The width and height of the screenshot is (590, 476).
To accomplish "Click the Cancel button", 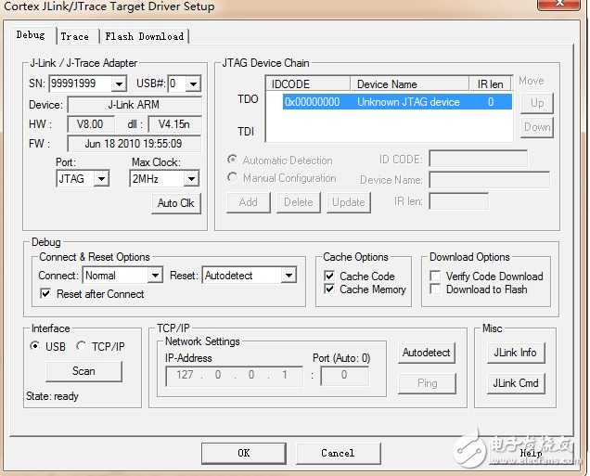I will tap(338, 453).
